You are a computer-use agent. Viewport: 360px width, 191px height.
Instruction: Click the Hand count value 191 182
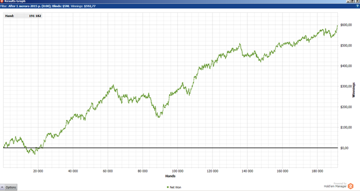click(x=35, y=16)
